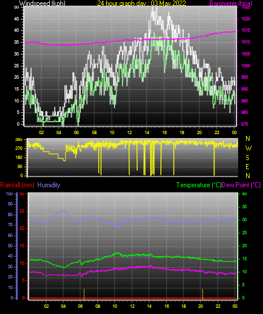Click the Barometer (hpa) axis title
Image resolution: width=263 pixels, height=314 pixels.
(231, 3)
